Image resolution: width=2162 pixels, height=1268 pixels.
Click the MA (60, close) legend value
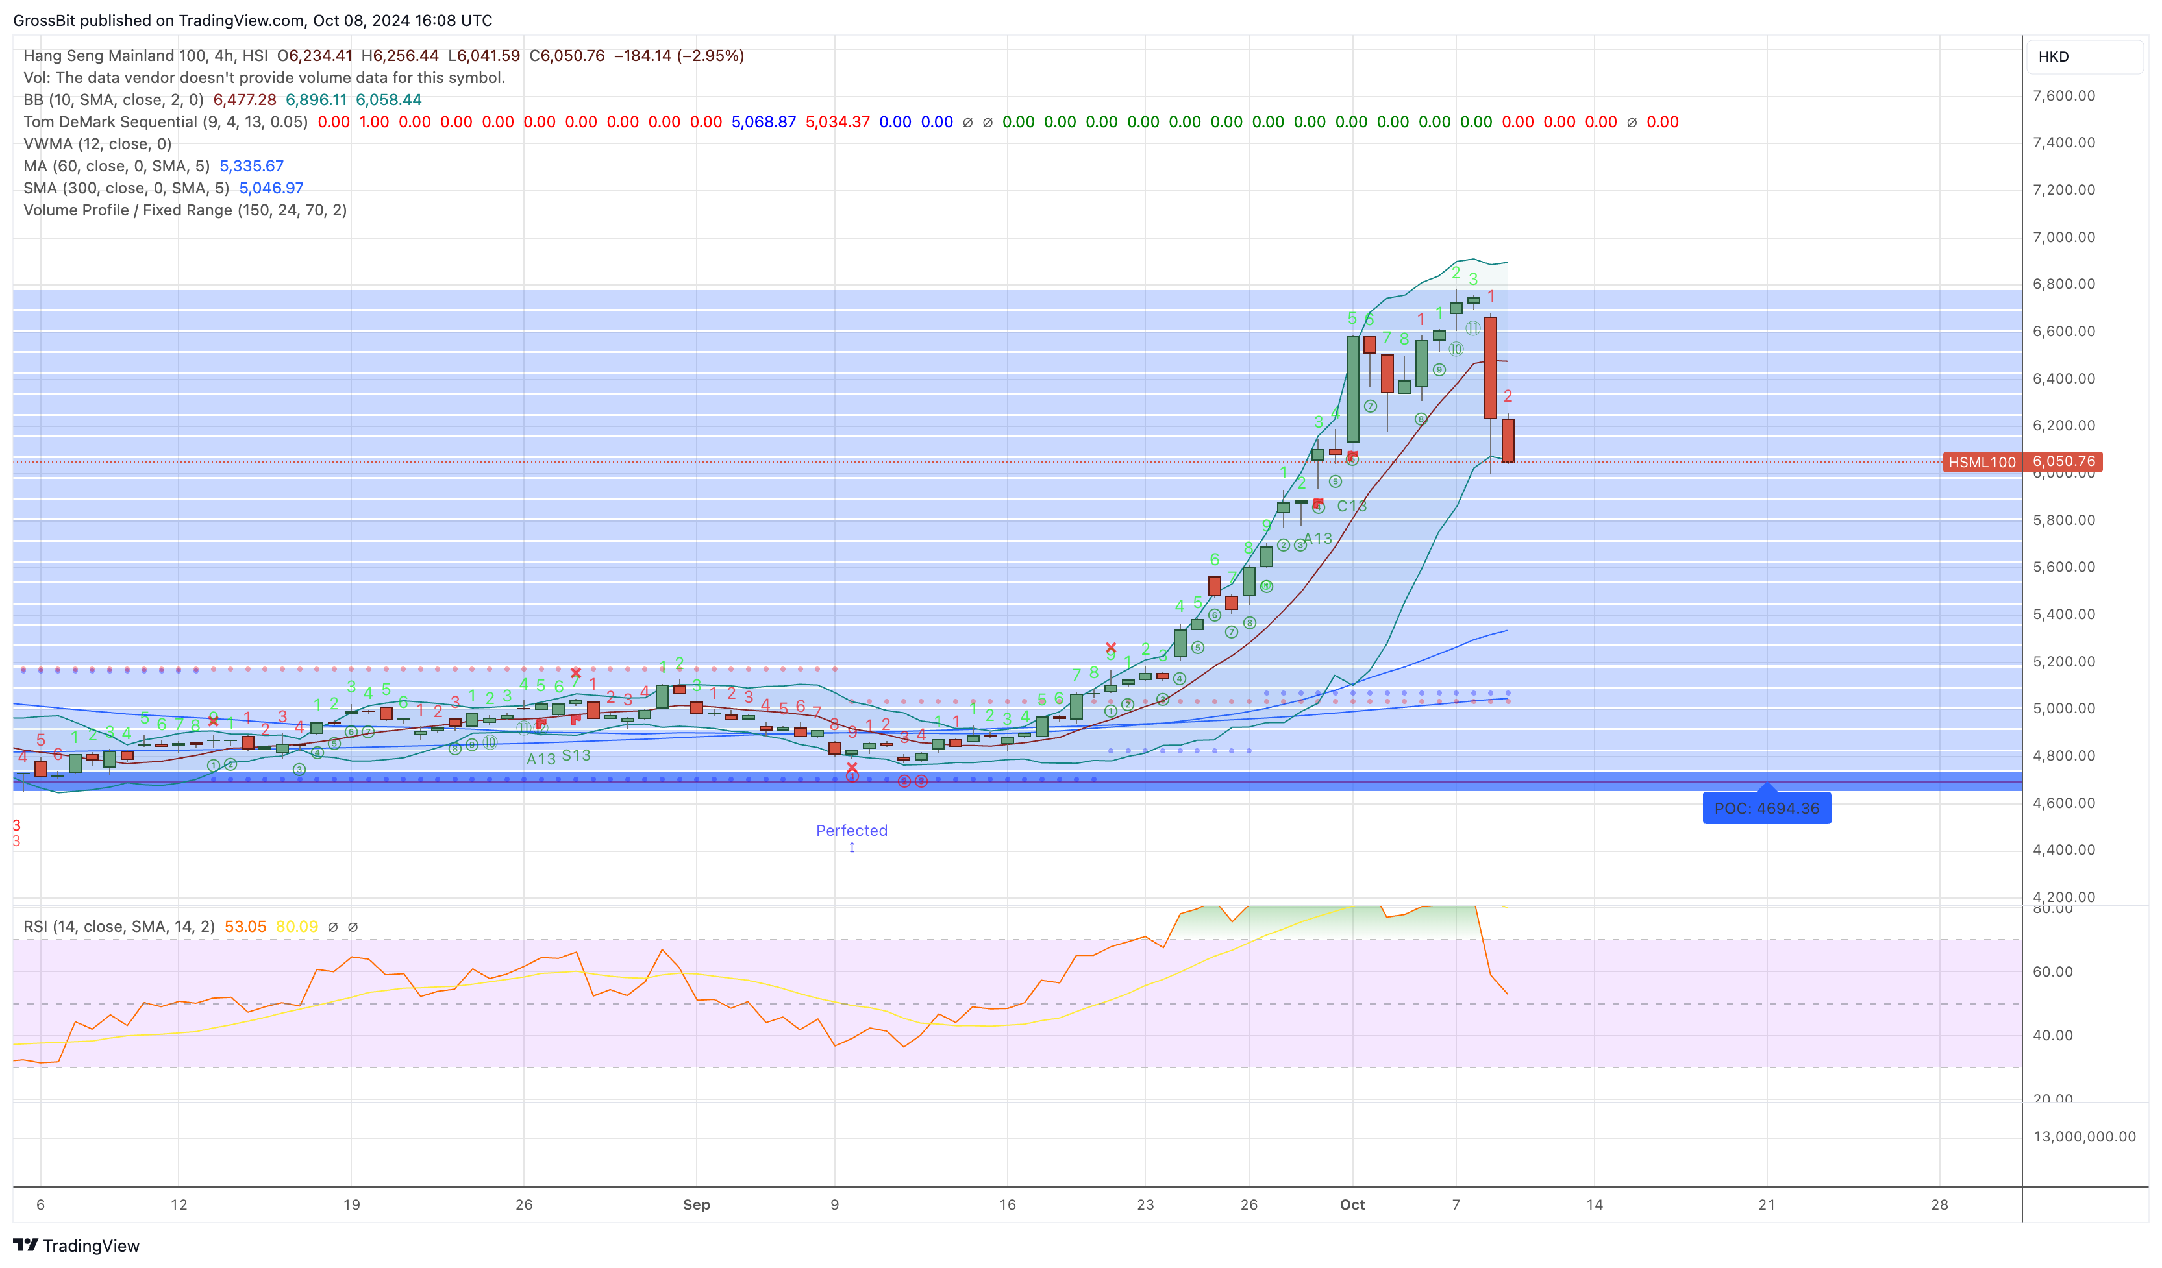pos(251,165)
